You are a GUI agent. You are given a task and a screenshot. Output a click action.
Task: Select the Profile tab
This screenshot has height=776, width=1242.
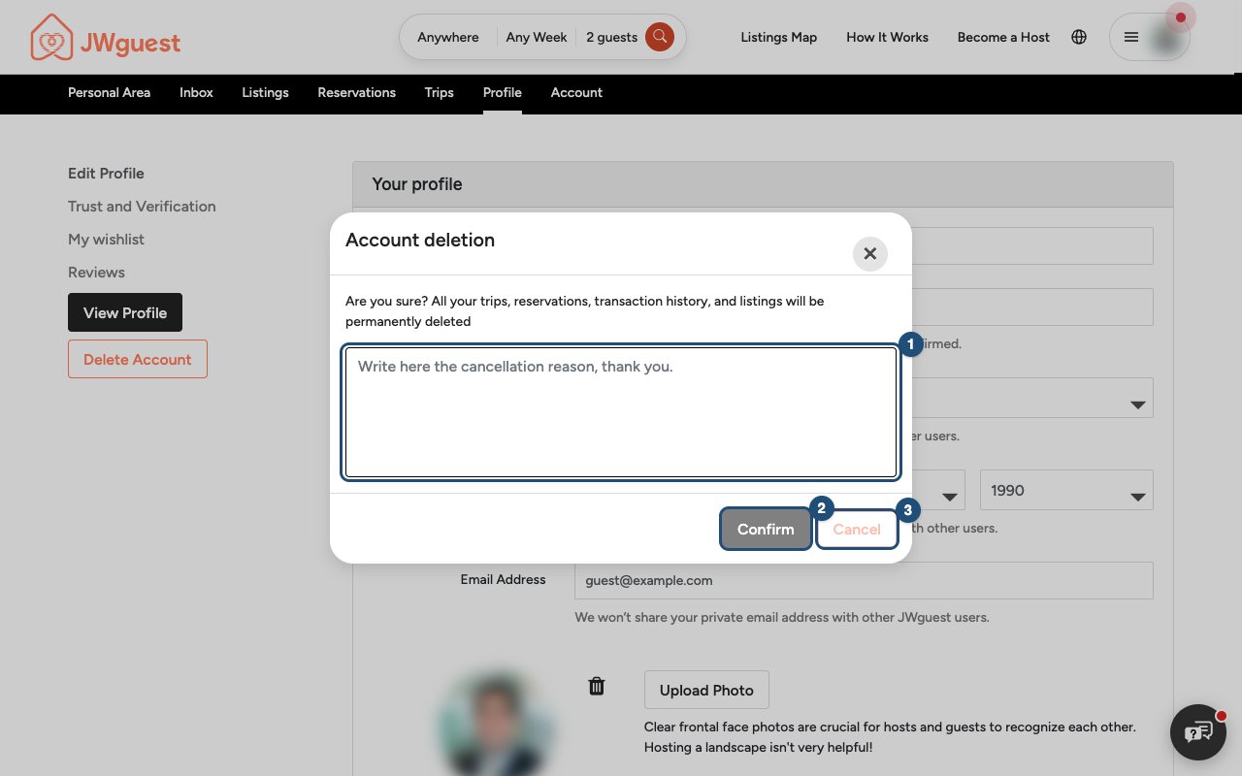[503, 92]
